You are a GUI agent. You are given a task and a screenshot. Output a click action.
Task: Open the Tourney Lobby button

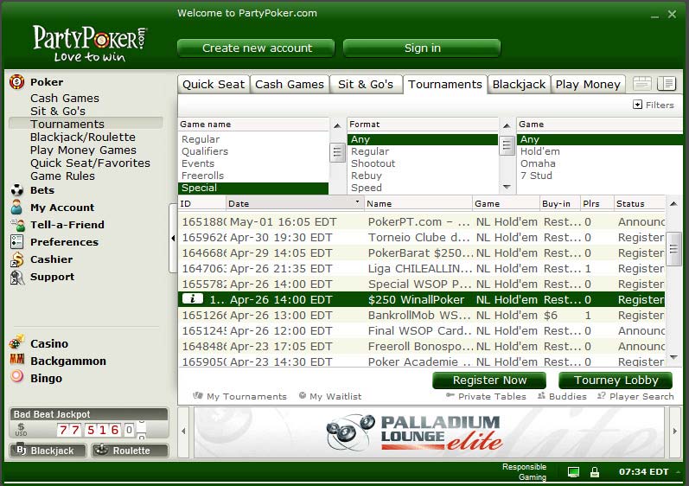(616, 380)
